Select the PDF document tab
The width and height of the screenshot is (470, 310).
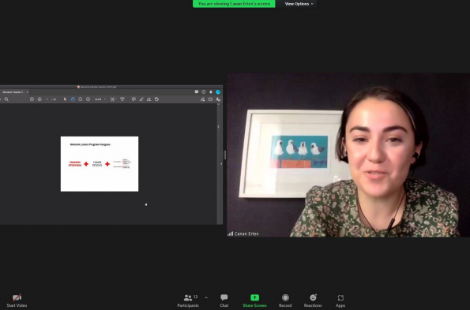click(13, 92)
